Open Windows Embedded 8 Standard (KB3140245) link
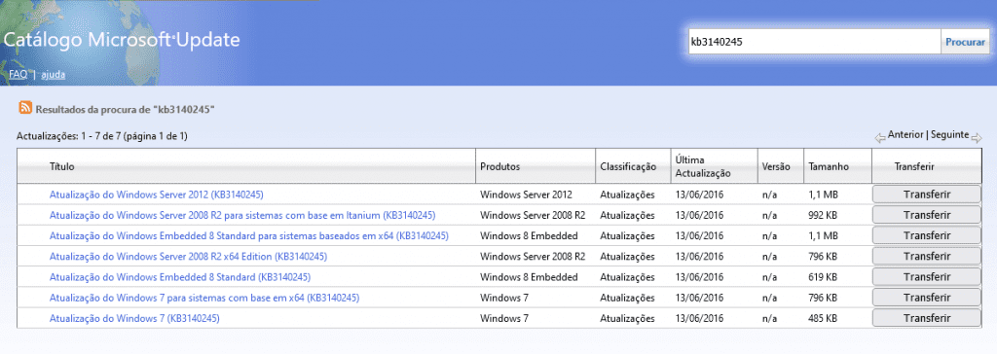Screen dimensions: 997x354 click(180, 277)
